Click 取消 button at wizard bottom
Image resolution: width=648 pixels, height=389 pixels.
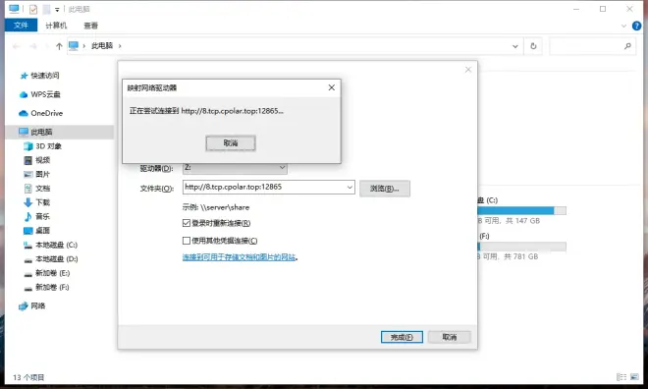point(450,337)
